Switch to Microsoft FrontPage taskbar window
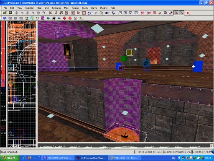The width and height of the screenshot is (214, 161). 58,158
